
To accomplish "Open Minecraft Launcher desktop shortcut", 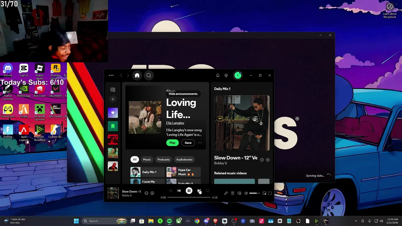I will coord(40,112).
